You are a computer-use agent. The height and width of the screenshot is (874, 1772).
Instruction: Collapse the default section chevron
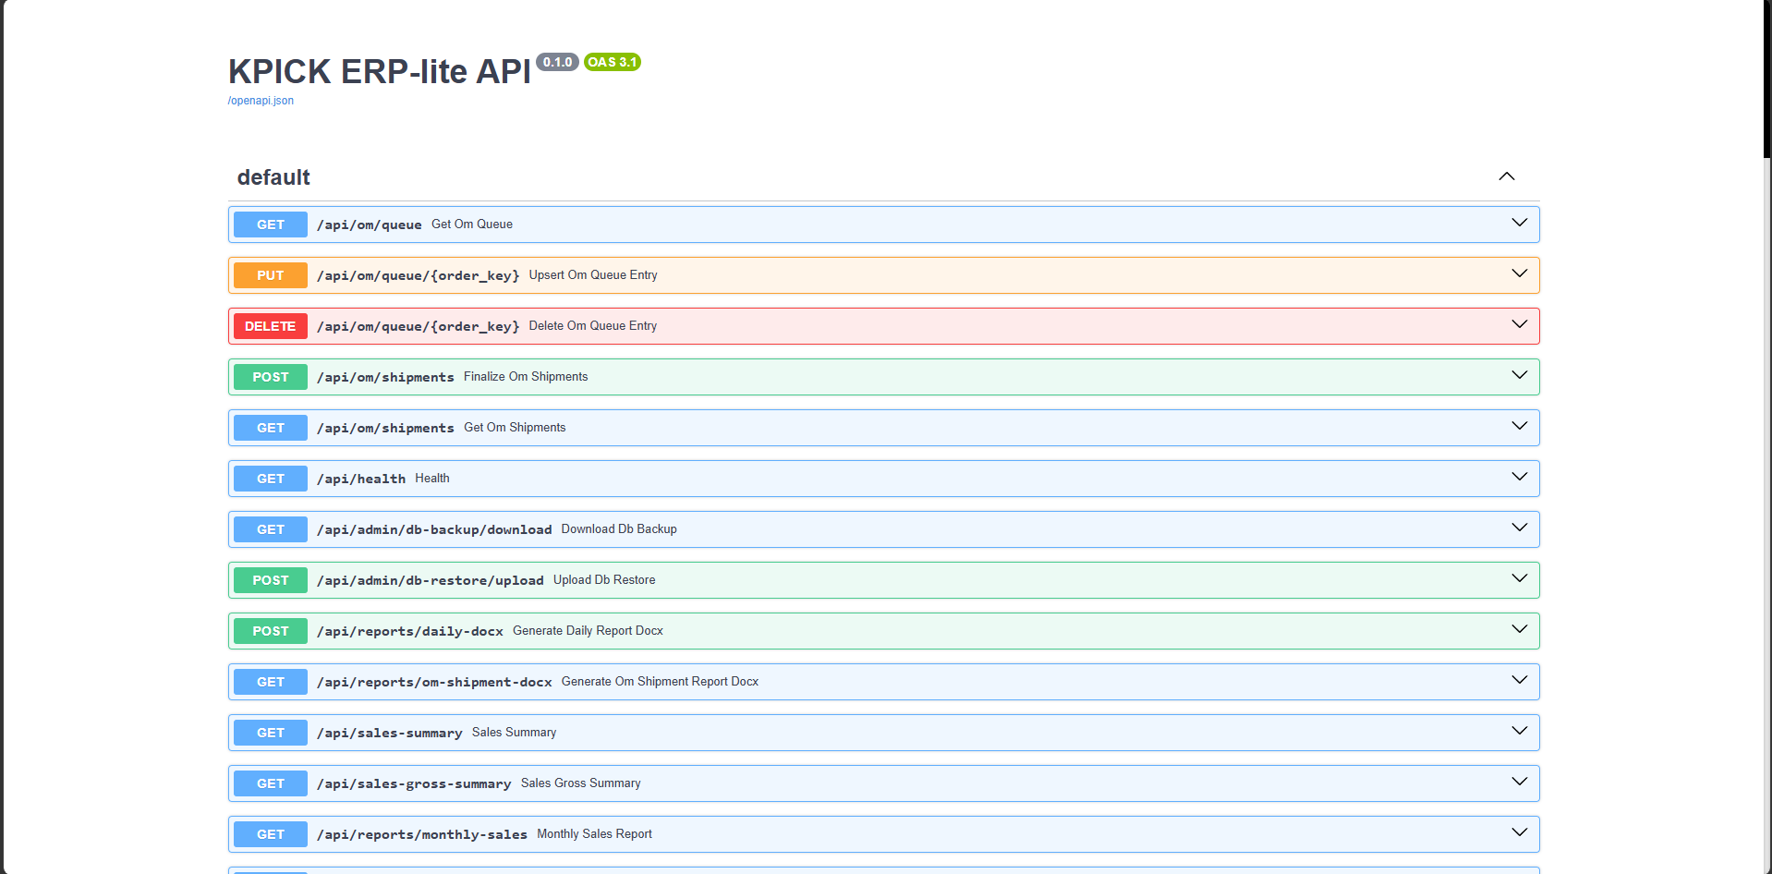pyautogui.click(x=1506, y=176)
